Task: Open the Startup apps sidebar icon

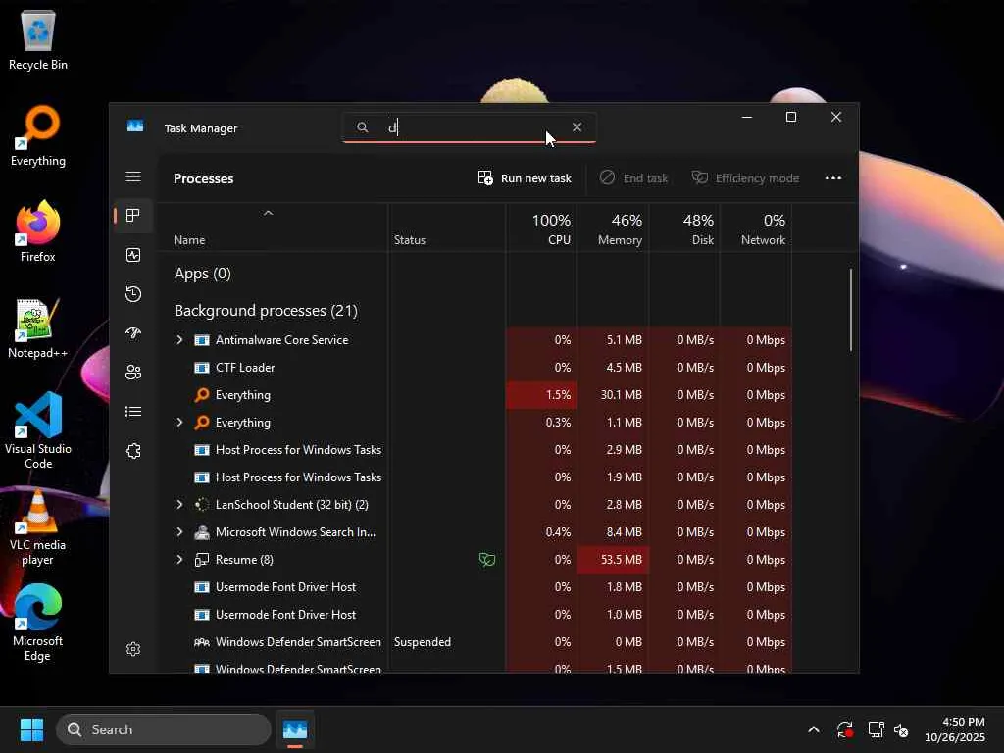Action: tap(133, 333)
